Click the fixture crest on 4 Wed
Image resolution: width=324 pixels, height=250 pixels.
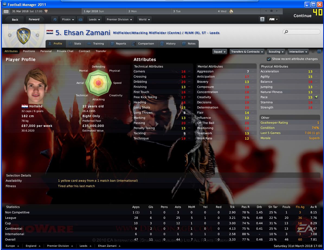point(231,11)
